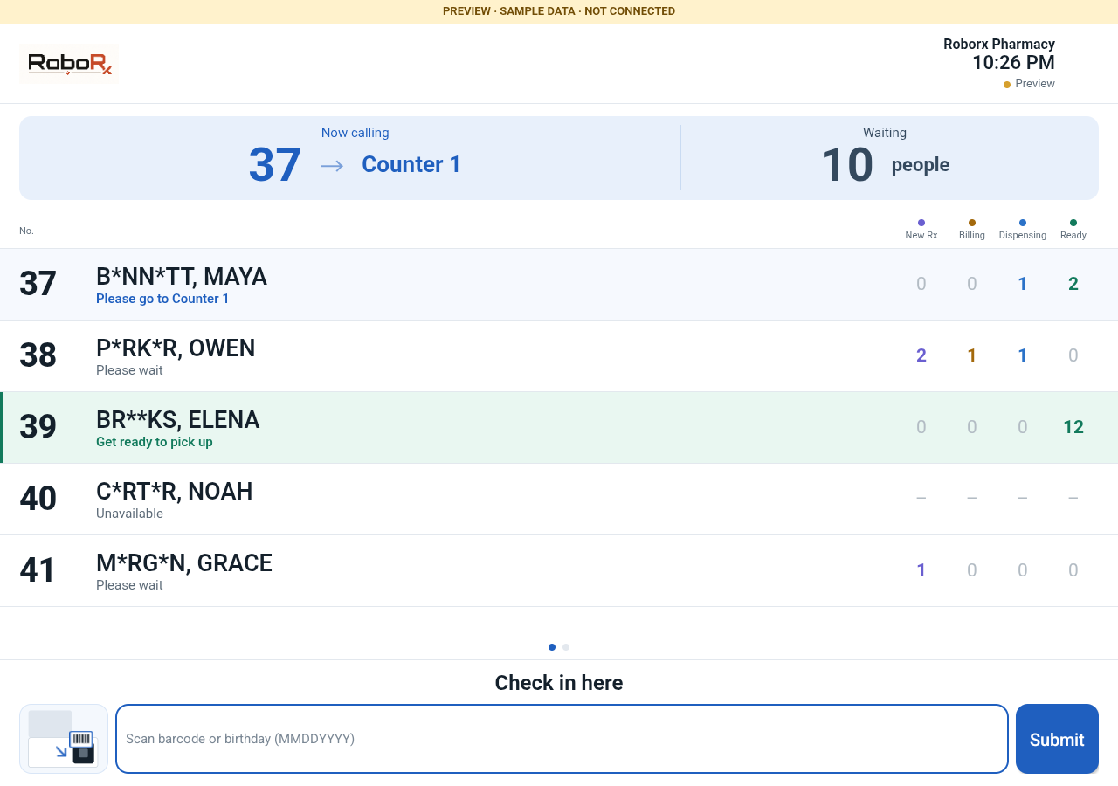The image size is (1118, 786).
Task: Click the 'Please go to Counter 1' message
Action: pos(162,299)
